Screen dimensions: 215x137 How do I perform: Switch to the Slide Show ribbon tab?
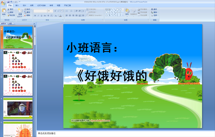click(42, 5)
